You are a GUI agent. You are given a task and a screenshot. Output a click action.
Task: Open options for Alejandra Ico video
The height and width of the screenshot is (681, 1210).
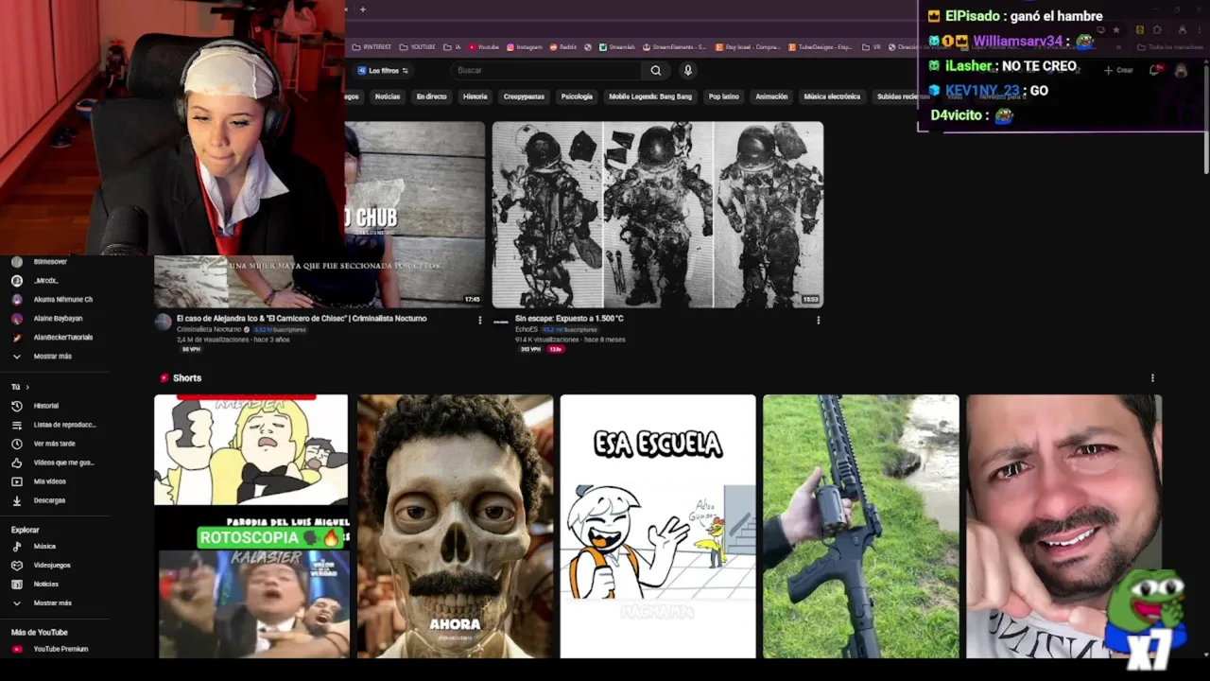pyautogui.click(x=479, y=320)
